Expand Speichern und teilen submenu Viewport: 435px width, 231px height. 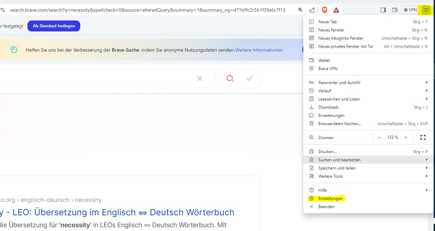pyautogui.click(x=368, y=168)
